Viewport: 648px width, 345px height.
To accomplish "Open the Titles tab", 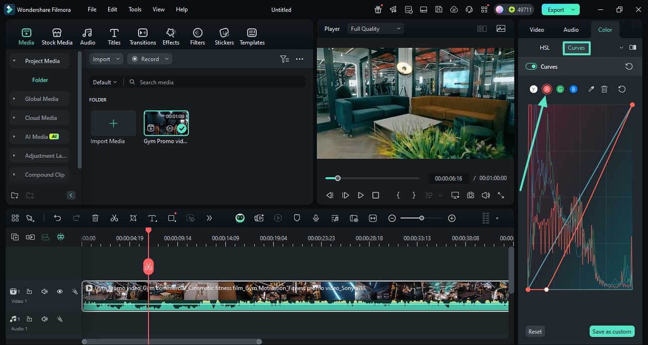I will pos(114,36).
